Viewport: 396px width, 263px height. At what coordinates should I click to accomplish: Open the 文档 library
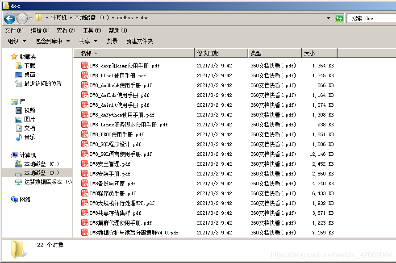click(x=25, y=128)
